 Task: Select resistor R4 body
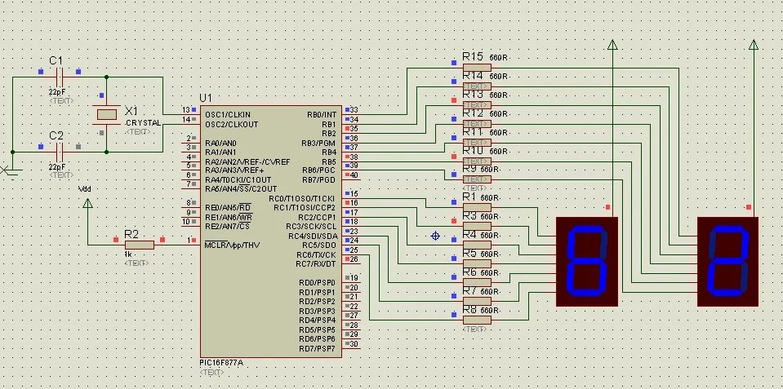(x=477, y=245)
